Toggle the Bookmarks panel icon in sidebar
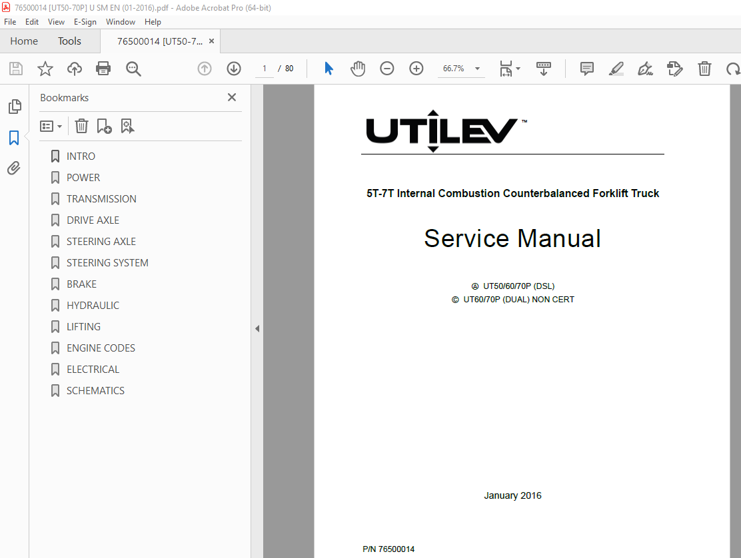The image size is (741, 558). click(14, 138)
